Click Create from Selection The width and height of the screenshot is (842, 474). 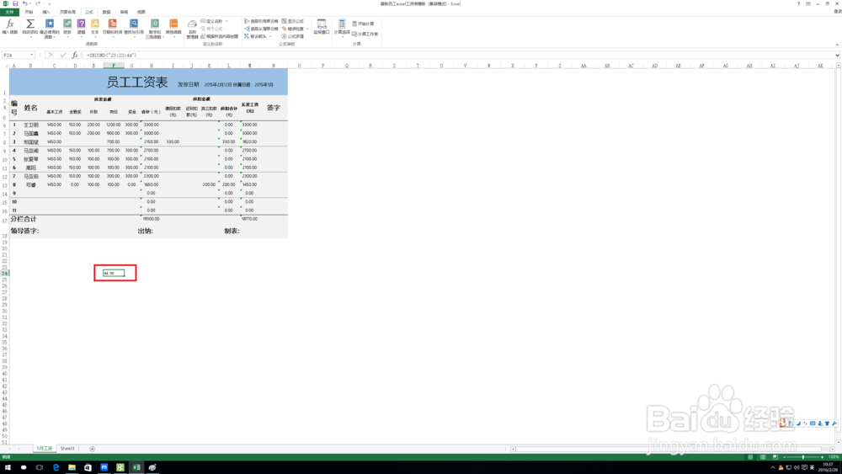tap(220, 36)
